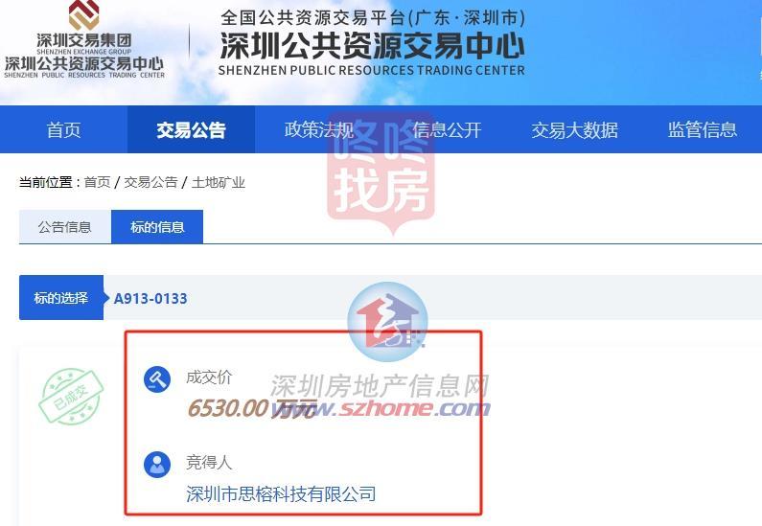Switch to the 标的信息 tab
The image size is (762, 526).
tap(157, 227)
